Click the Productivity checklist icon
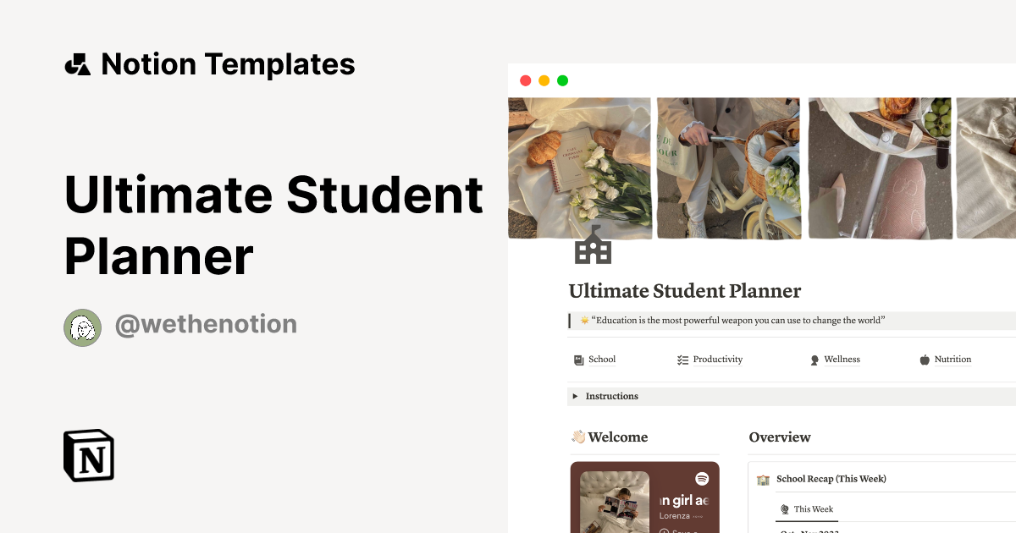Image resolution: width=1016 pixels, height=533 pixels. click(682, 359)
